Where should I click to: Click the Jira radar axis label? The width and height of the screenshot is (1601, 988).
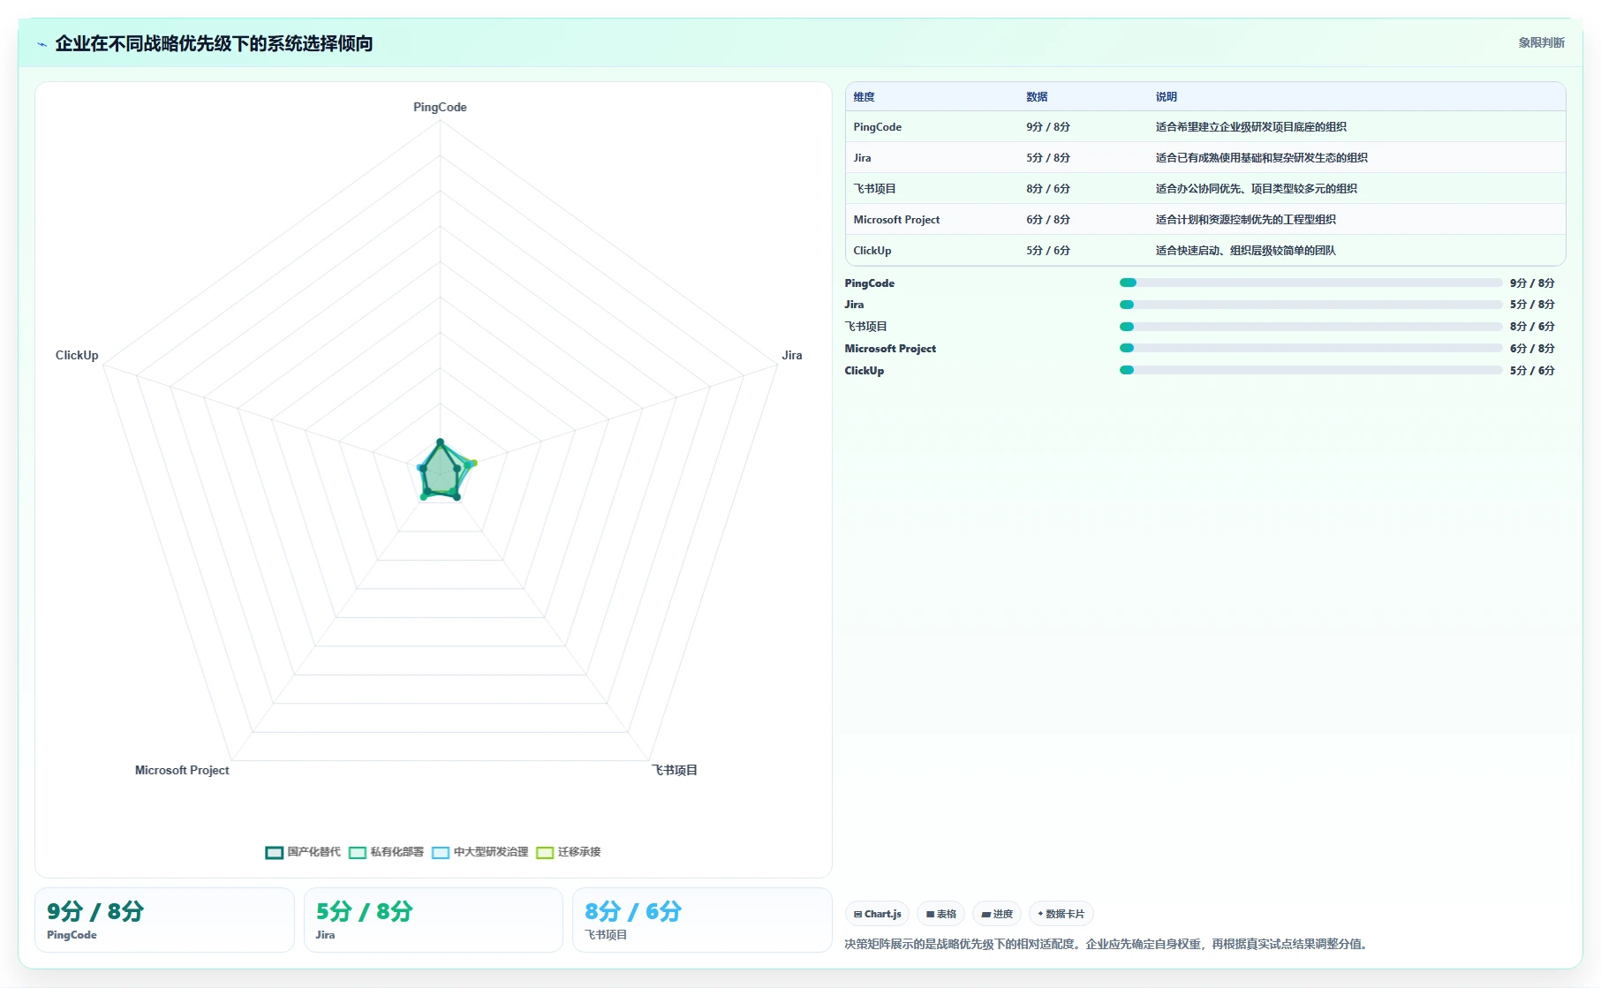click(791, 355)
